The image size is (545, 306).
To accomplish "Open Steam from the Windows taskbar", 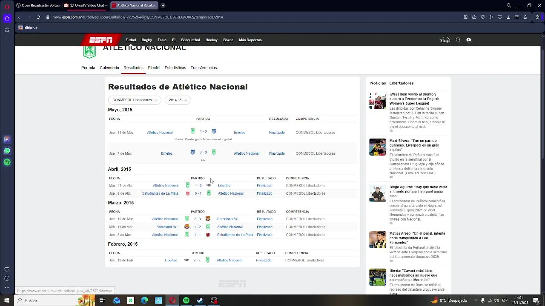I will 200,300.
